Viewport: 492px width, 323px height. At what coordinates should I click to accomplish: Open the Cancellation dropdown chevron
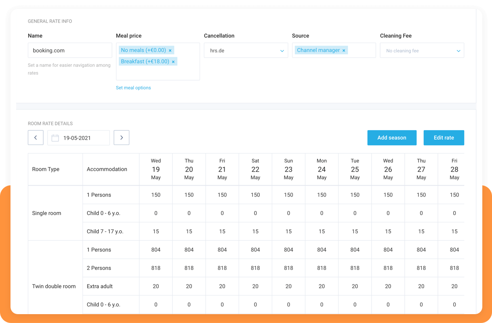[282, 50]
